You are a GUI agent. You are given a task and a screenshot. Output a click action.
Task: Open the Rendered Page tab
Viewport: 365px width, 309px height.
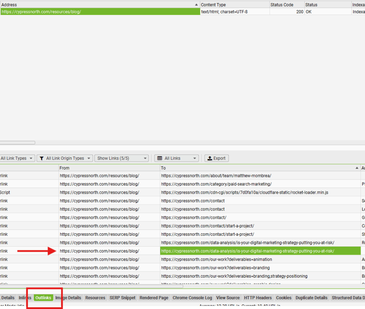point(154,298)
